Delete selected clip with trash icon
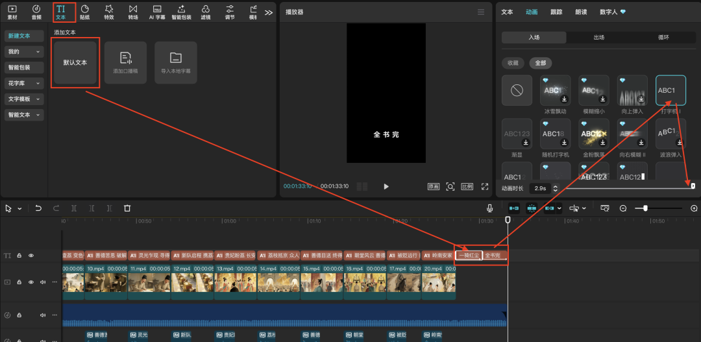Viewport: 701px width, 342px height. (127, 208)
